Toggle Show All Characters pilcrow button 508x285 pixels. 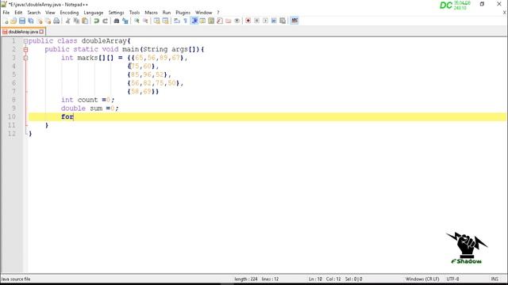185,21
